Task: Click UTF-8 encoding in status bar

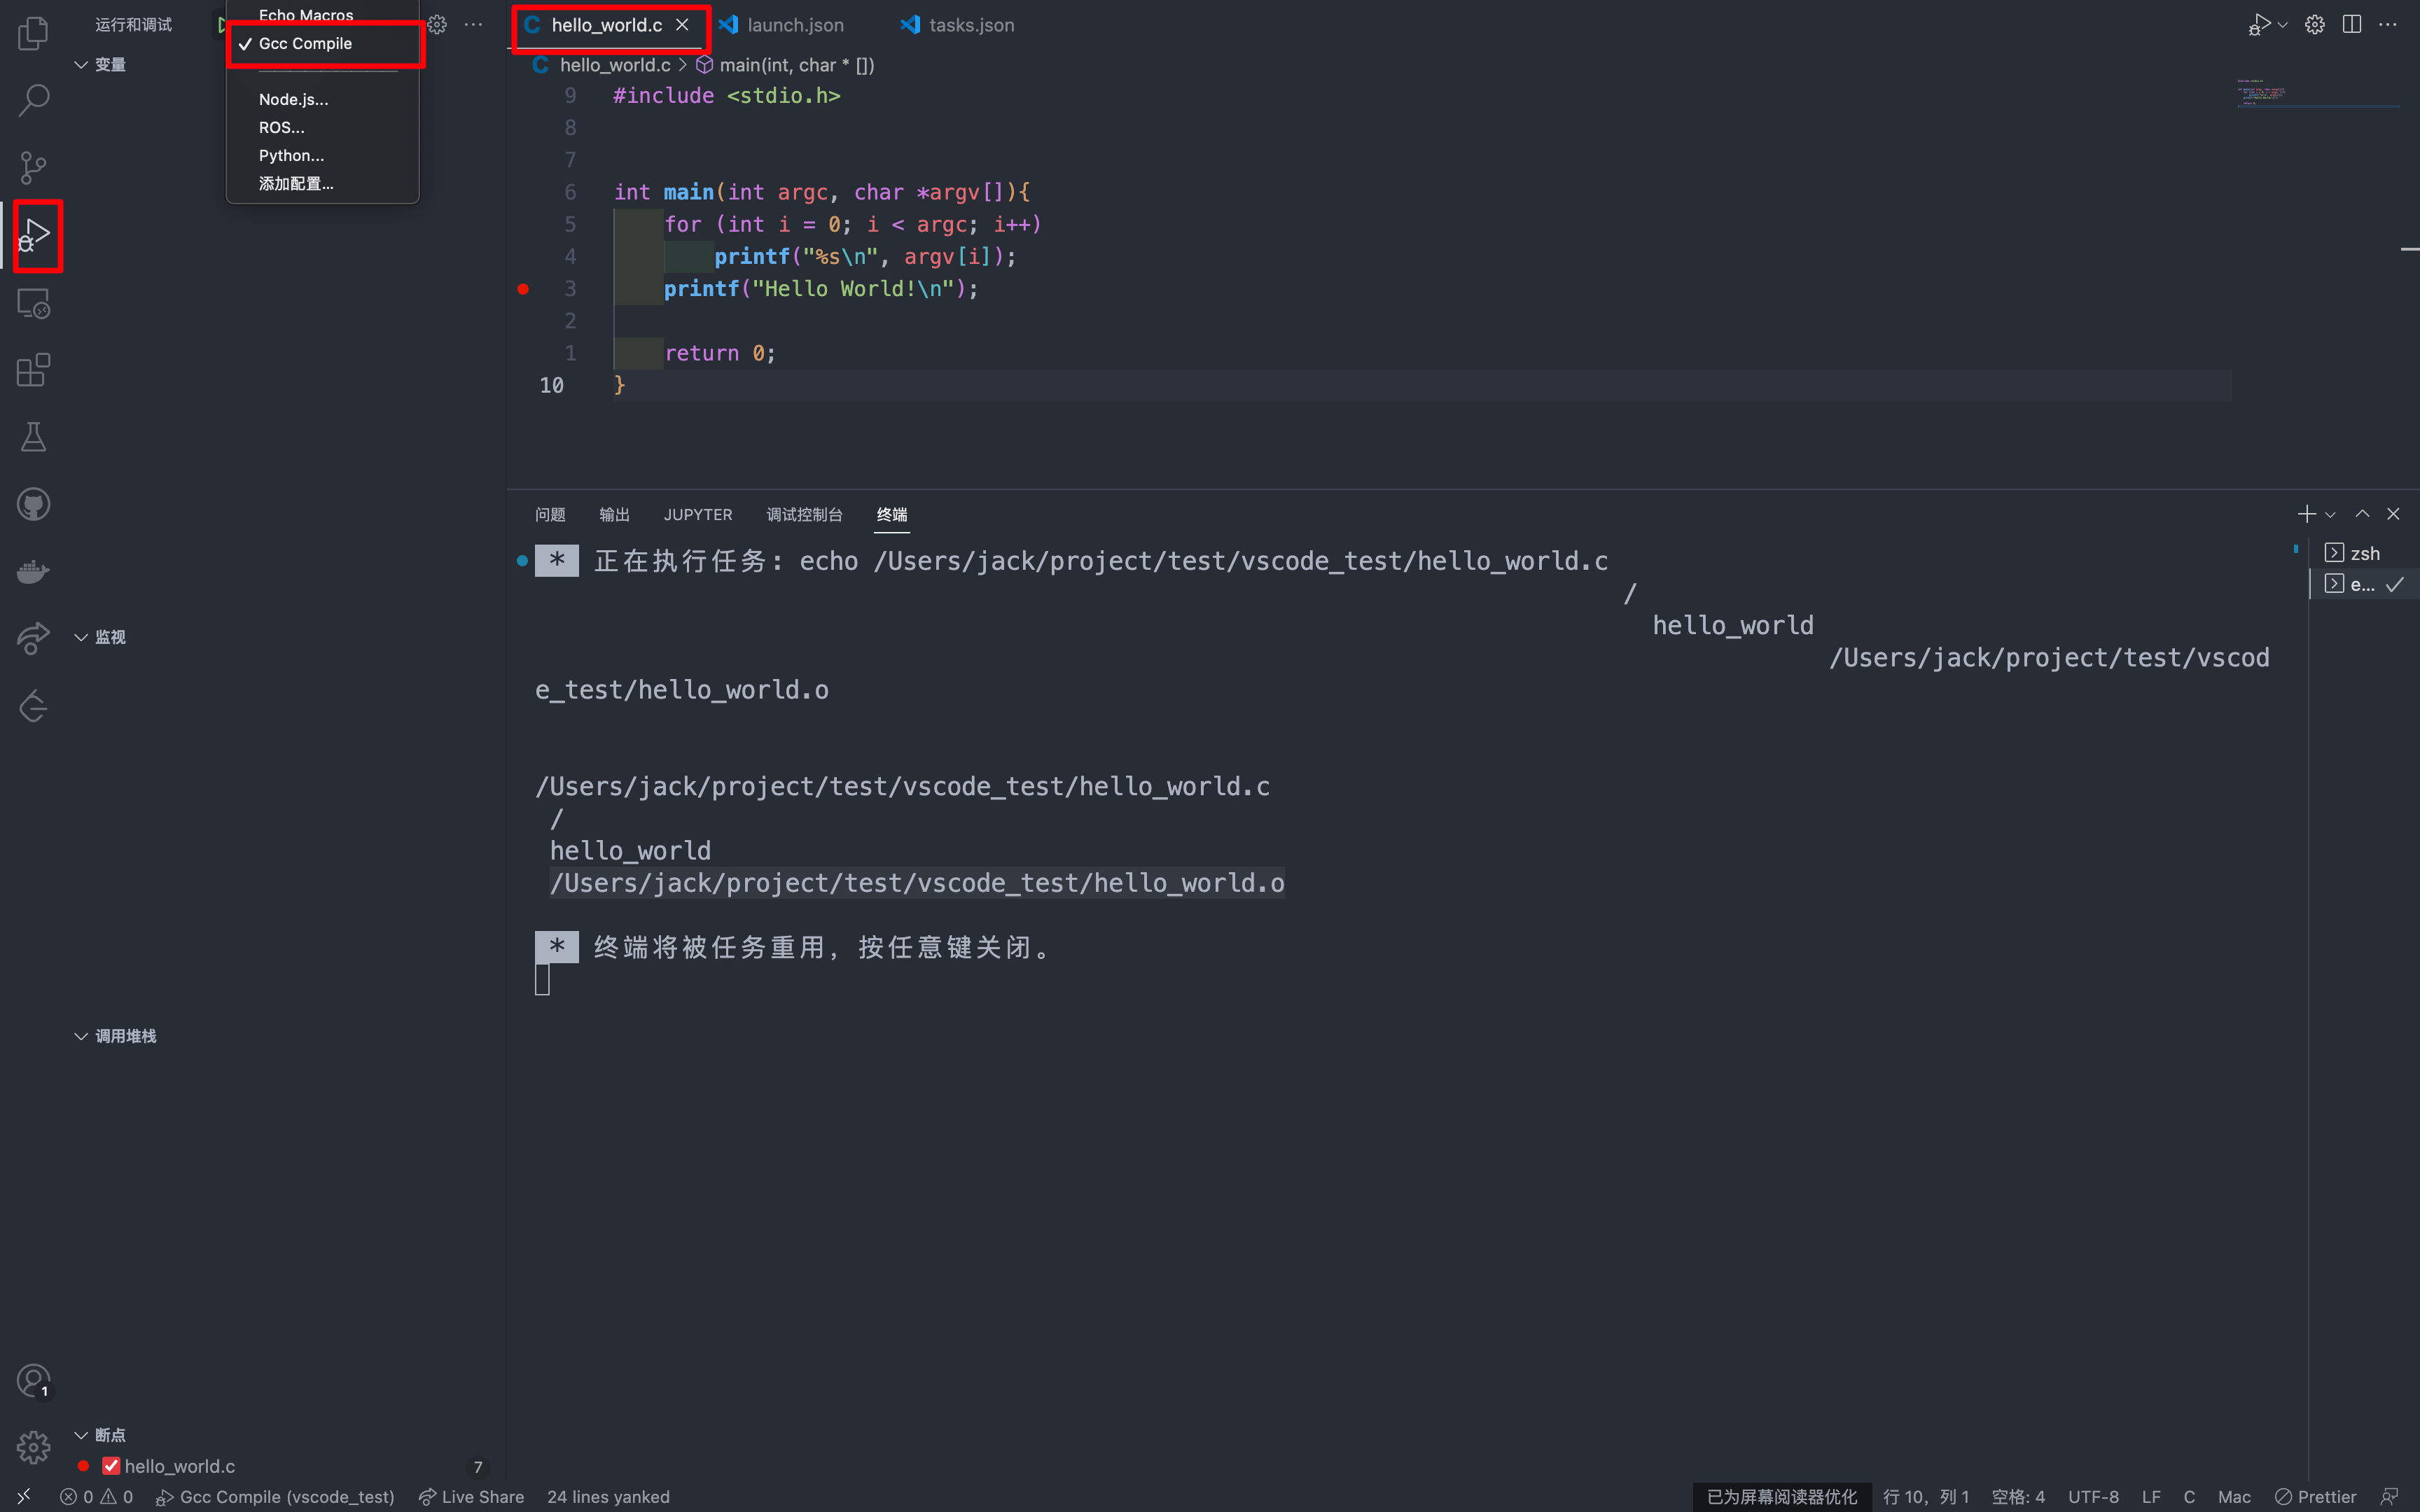Action: click(2093, 1496)
